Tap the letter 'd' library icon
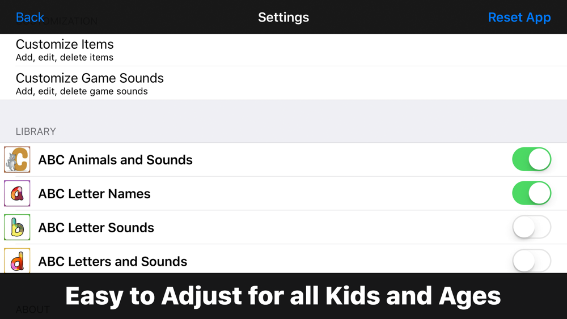This screenshot has width=567, height=319. coord(17,261)
